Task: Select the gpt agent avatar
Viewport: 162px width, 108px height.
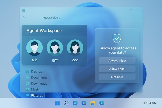Action: pyautogui.click(x=55, y=48)
